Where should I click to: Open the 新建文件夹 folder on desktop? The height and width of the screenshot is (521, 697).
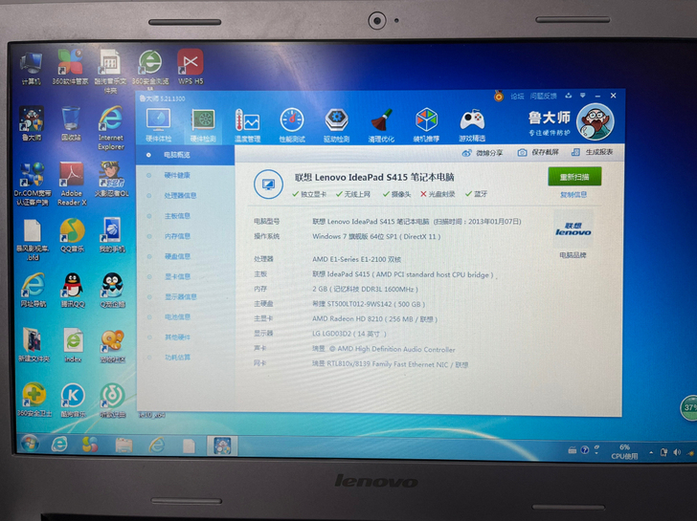pyautogui.click(x=34, y=345)
